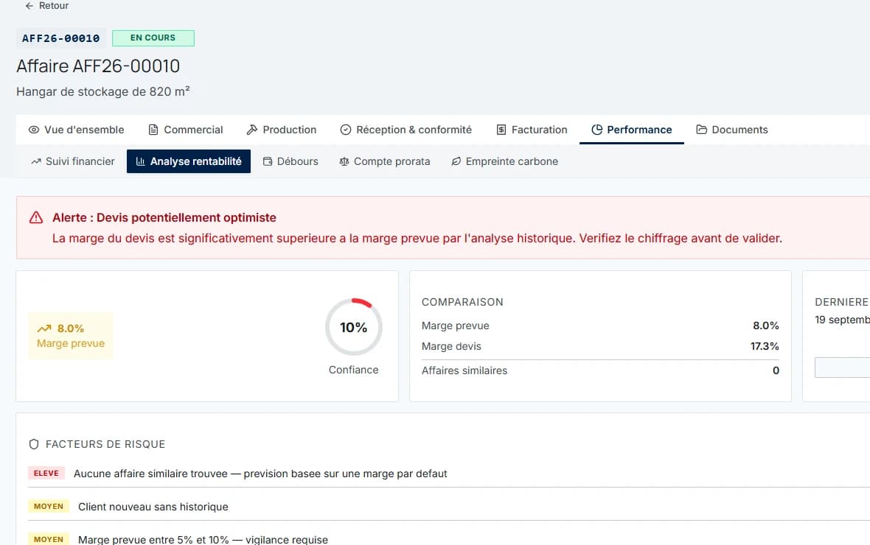The height and width of the screenshot is (545, 870).
Task: Click the button in the Derniere card
Action: 842,368
